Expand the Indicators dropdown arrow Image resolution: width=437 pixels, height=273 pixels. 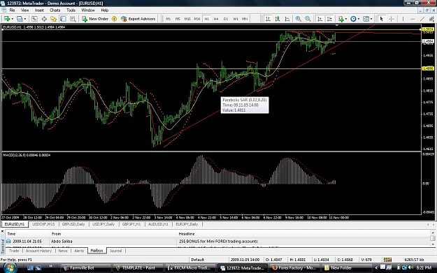pos(346,19)
